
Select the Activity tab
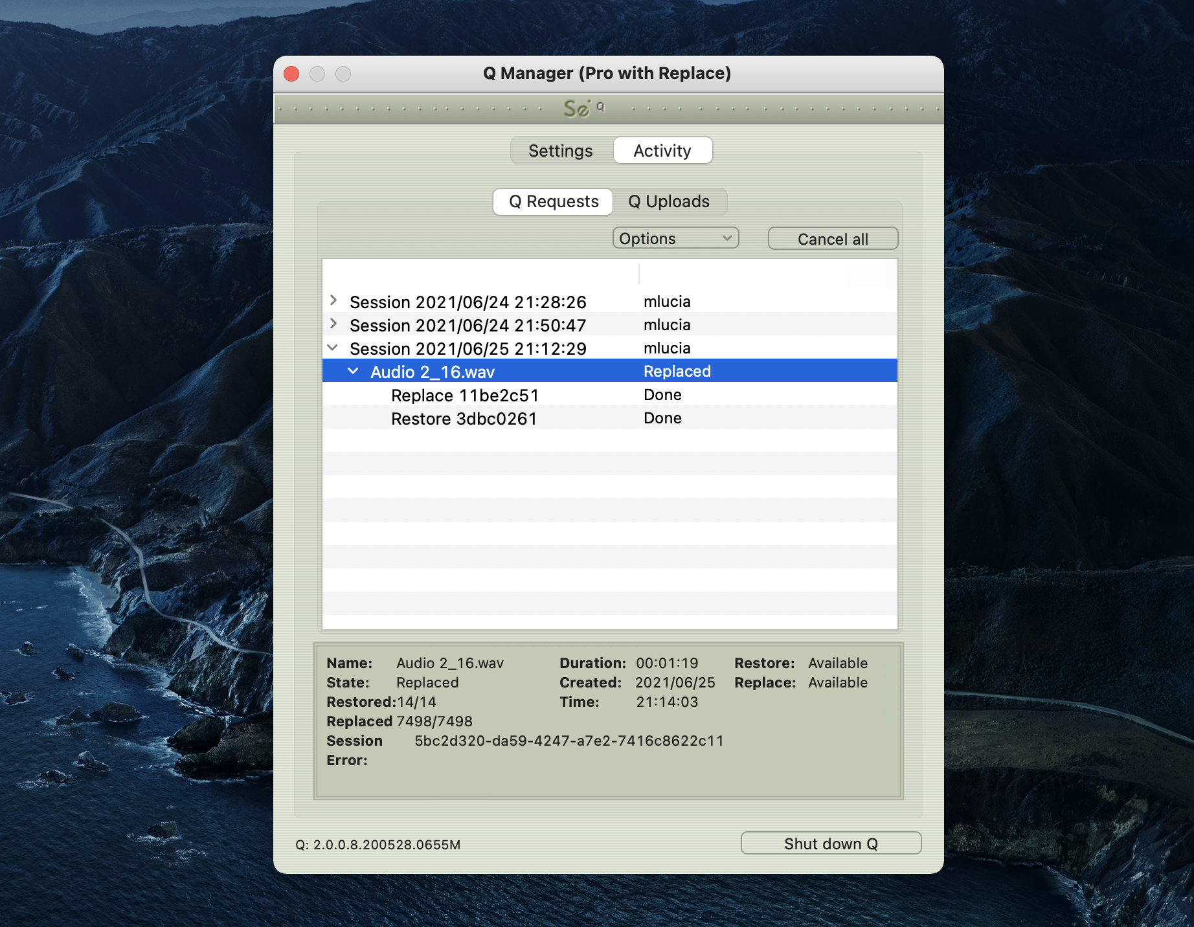coord(662,151)
